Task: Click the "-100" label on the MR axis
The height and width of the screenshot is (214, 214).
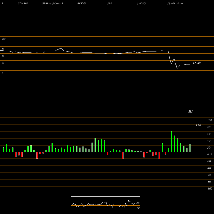Action: (x=210, y=189)
